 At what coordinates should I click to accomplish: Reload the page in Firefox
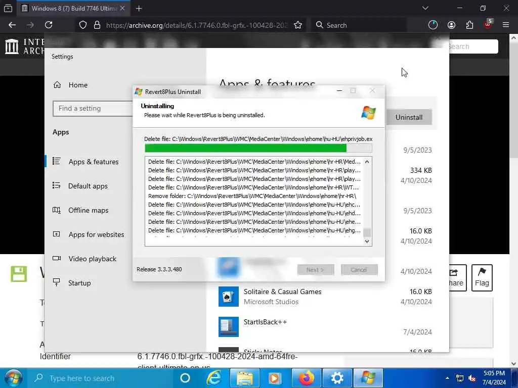[49, 25]
